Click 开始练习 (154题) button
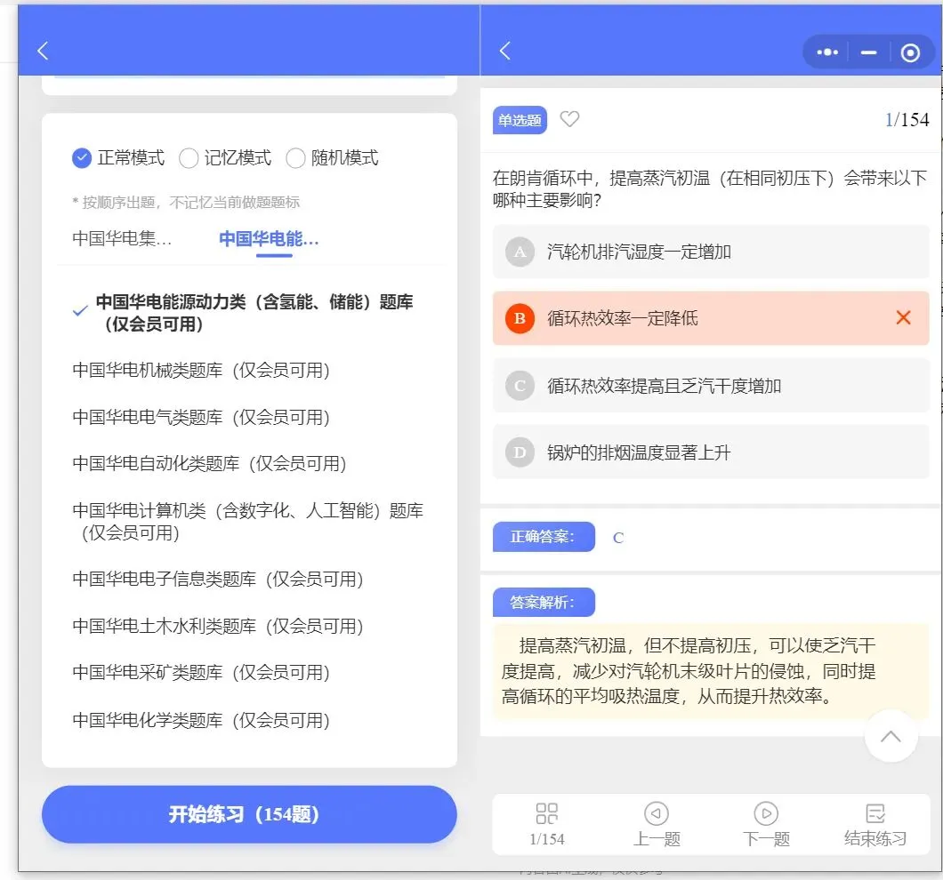This screenshot has height=880, width=943. pos(249,814)
